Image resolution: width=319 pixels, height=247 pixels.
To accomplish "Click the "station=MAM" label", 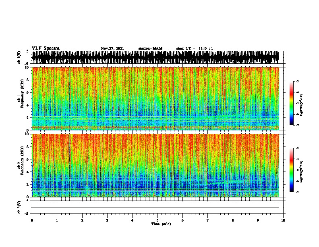I will (150, 48).
